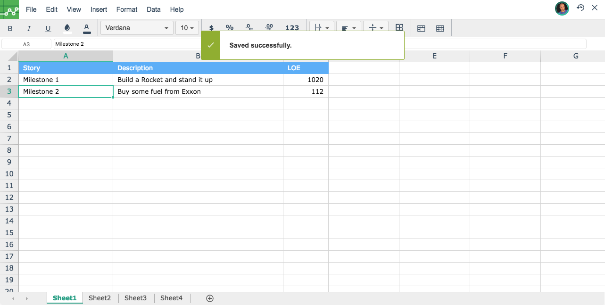Image resolution: width=605 pixels, height=305 pixels.
Task: Add a new sheet with plus icon
Action: pos(210,298)
